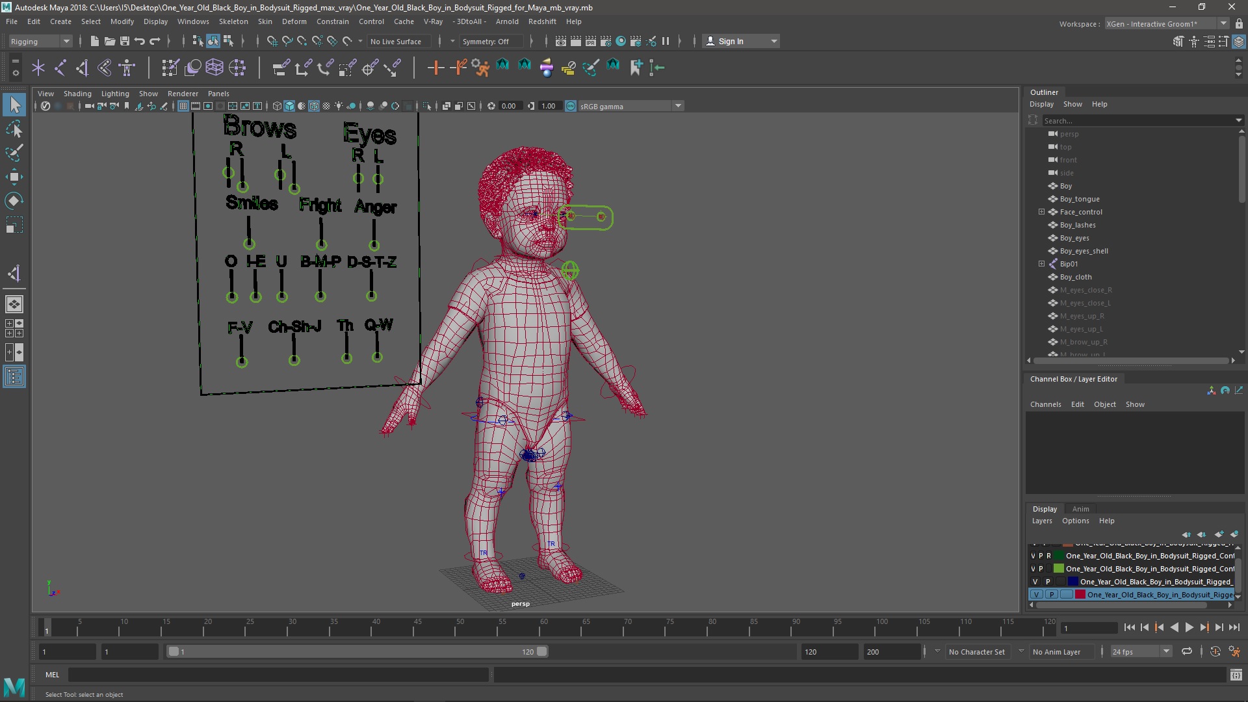Click the New Scene icon
The width and height of the screenshot is (1248, 702).
pos(94,41)
